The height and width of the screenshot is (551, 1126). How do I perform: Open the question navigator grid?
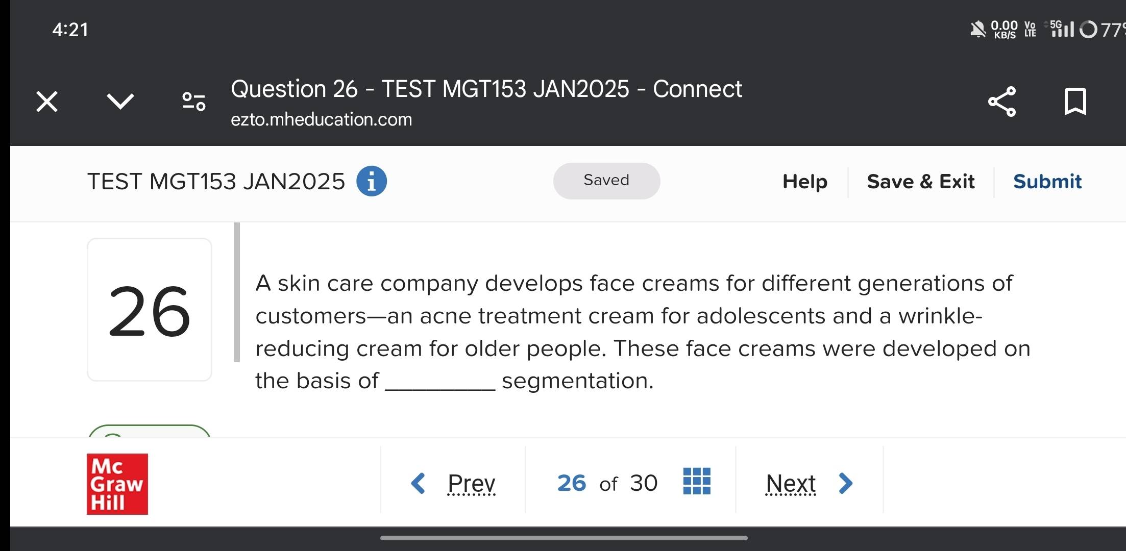697,482
